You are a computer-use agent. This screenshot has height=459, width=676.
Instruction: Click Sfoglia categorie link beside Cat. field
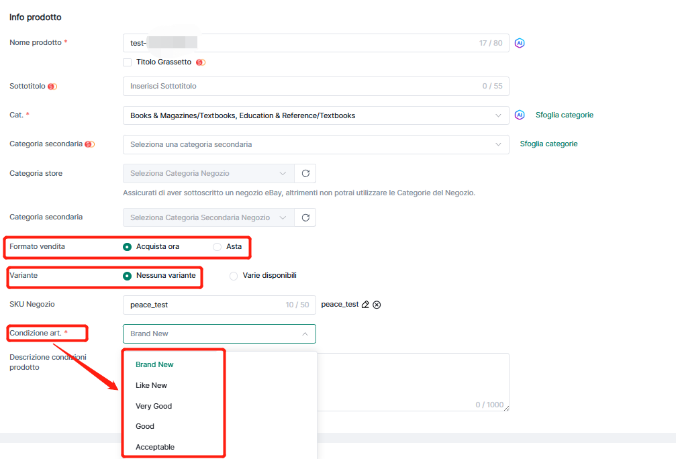coord(564,115)
